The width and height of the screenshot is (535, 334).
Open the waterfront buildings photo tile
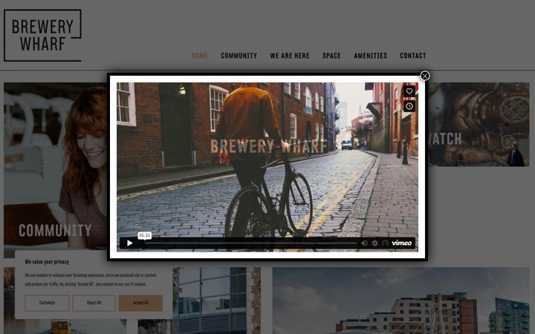(x=401, y=301)
